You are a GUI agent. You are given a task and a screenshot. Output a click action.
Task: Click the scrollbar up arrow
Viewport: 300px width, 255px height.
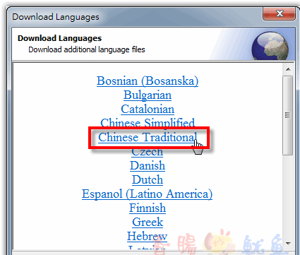click(x=288, y=69)
